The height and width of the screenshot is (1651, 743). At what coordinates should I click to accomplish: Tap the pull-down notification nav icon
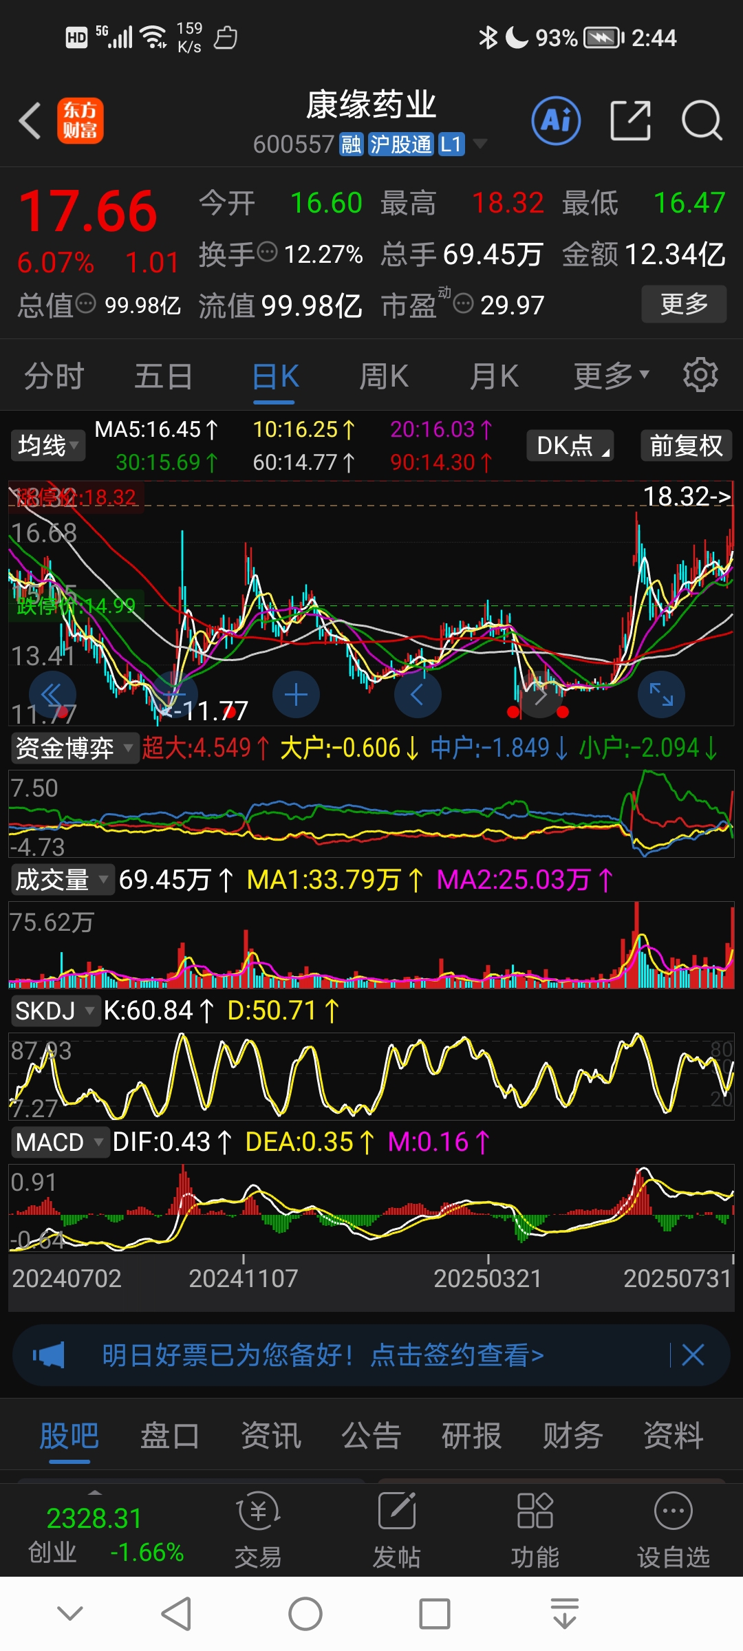(x=565, y=1614)
